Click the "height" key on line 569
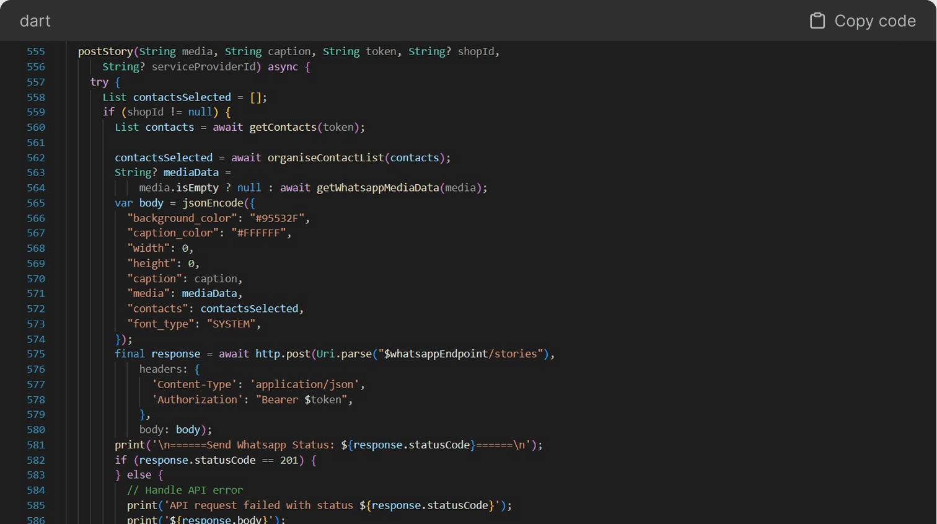Viewport: 937px width, 524px height. tap(152, 264)
